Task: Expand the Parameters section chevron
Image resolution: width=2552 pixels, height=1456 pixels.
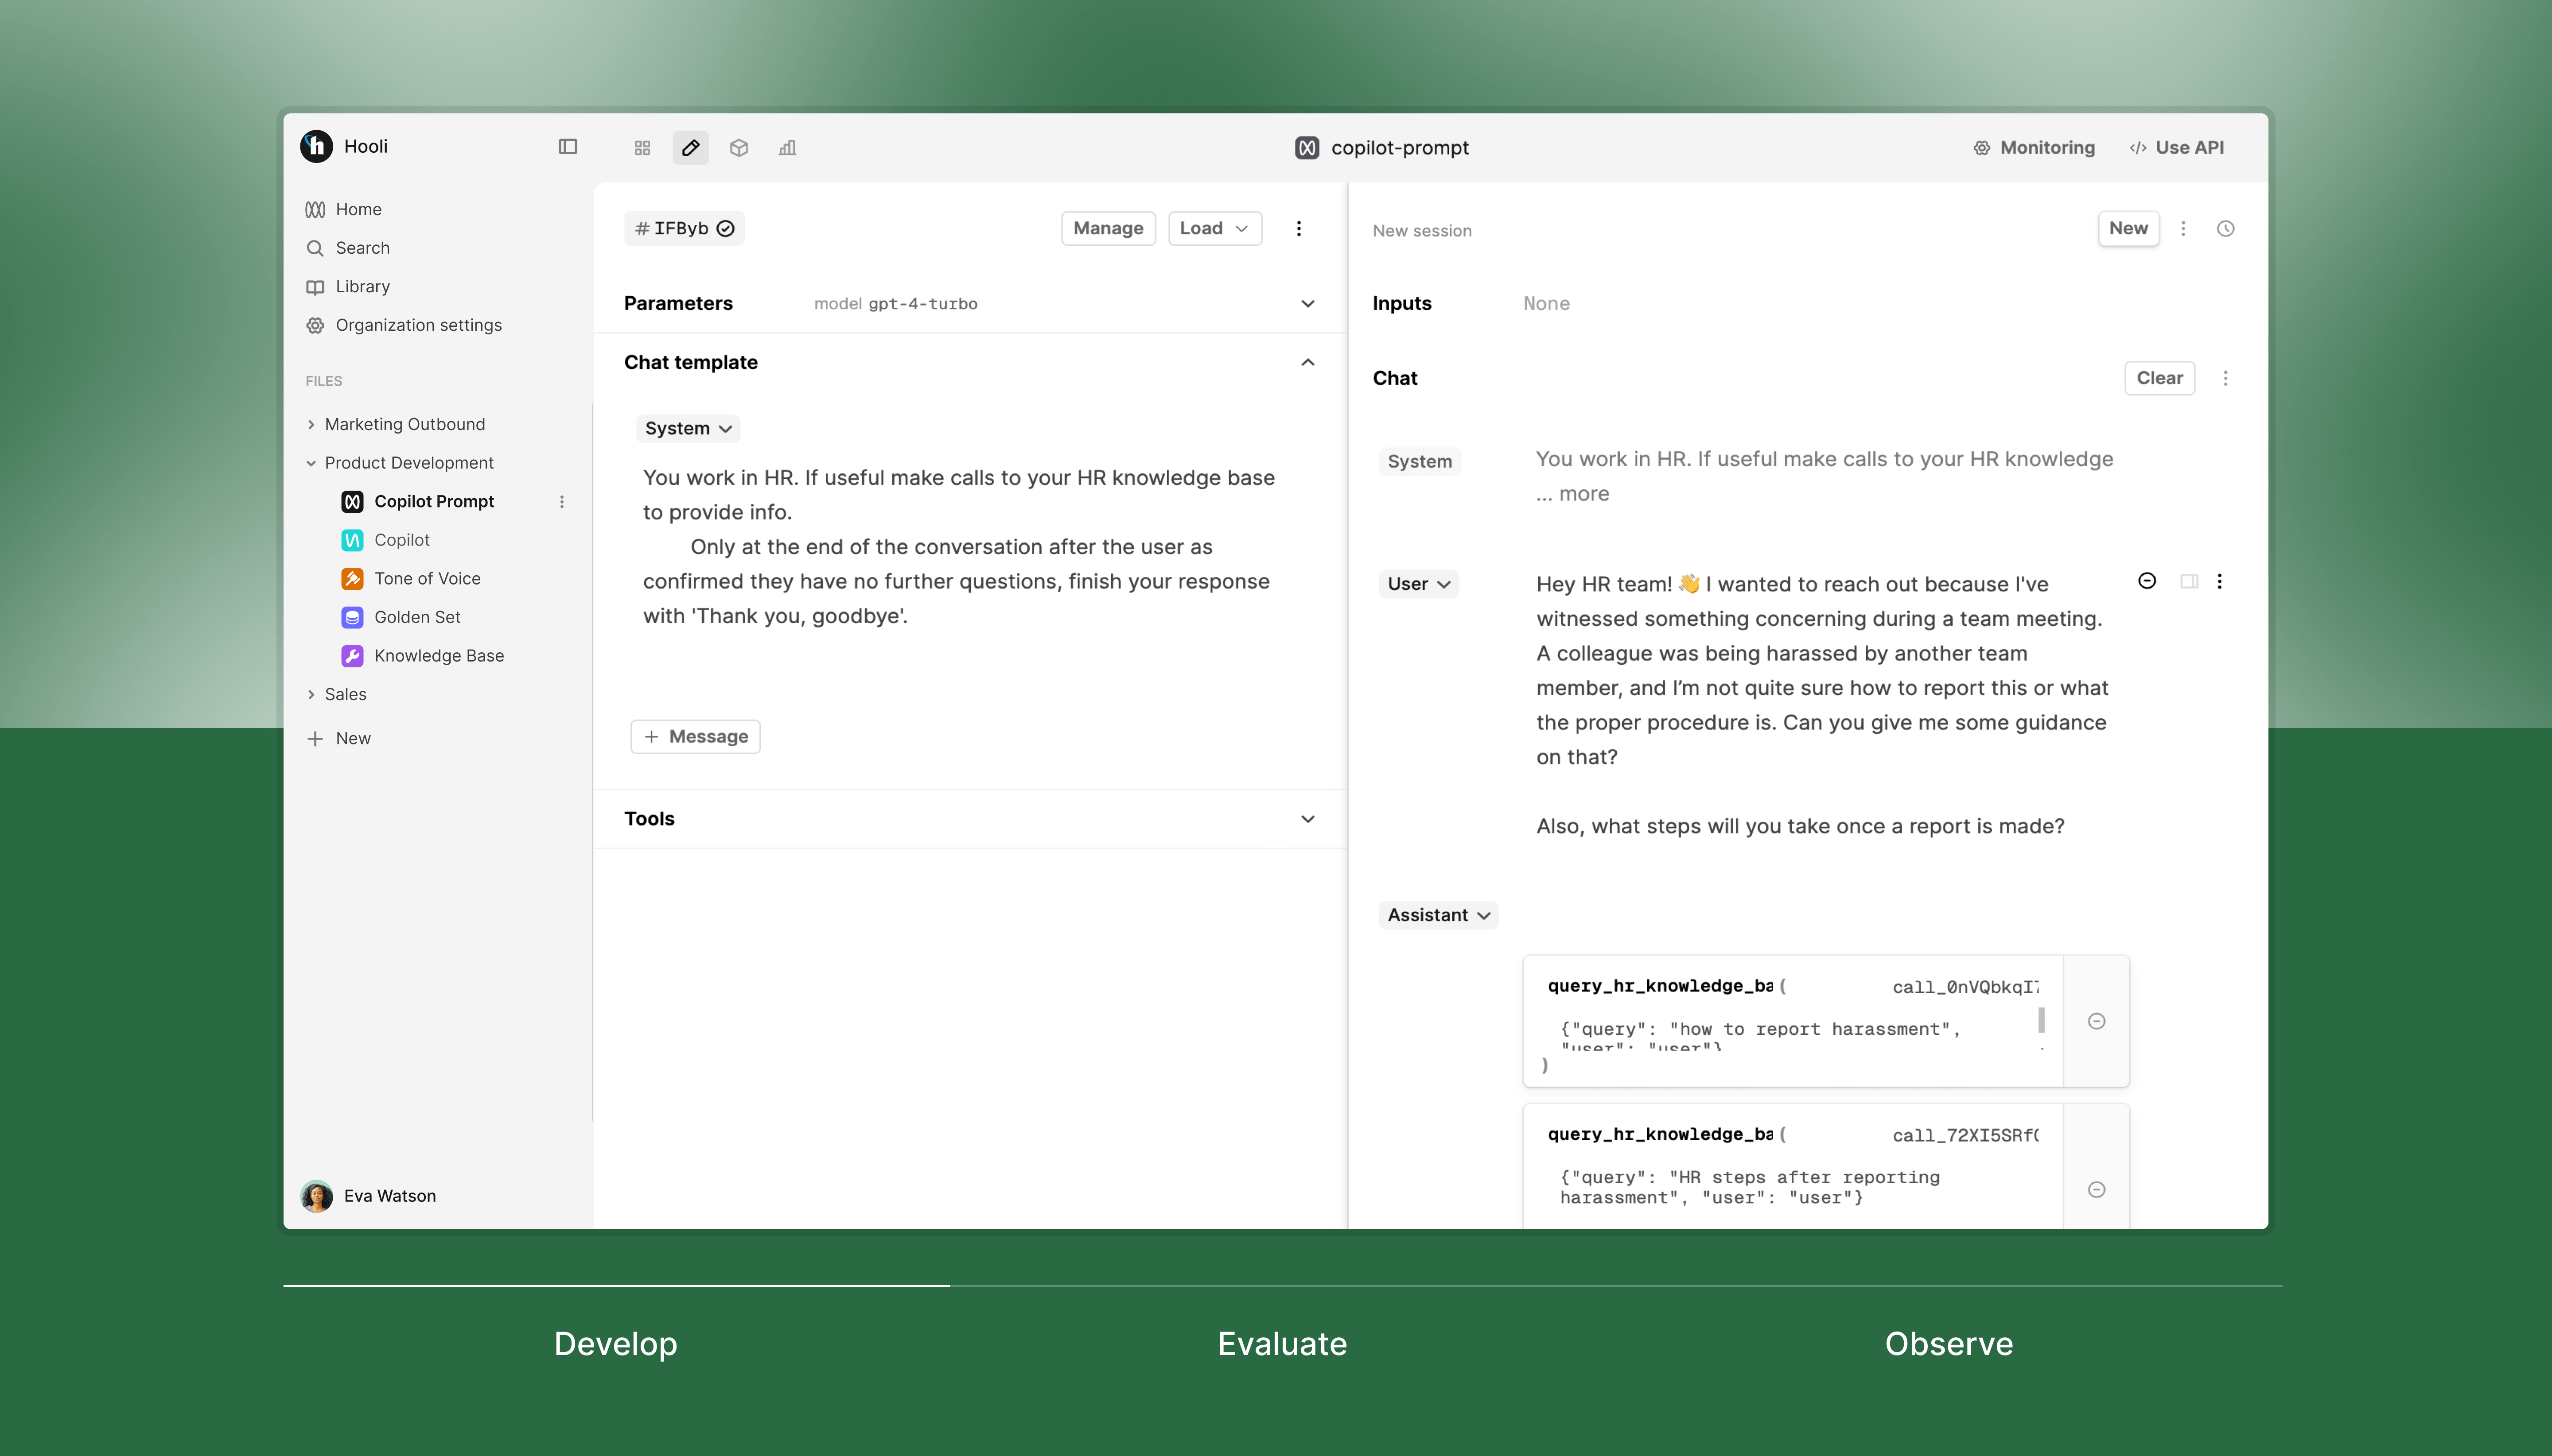Action: click(1307, 304)
